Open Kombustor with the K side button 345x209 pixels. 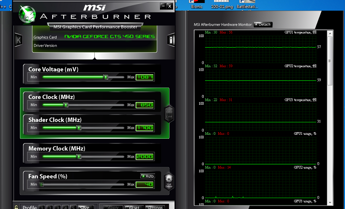tap(18, 40)
